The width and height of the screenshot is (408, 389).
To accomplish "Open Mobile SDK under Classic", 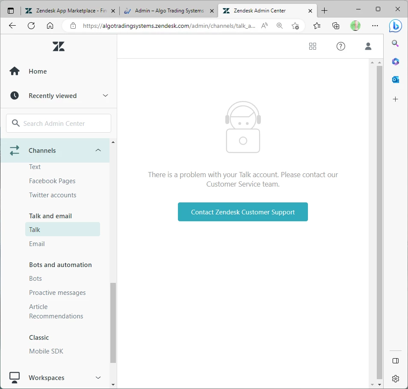I will (46, 351).
